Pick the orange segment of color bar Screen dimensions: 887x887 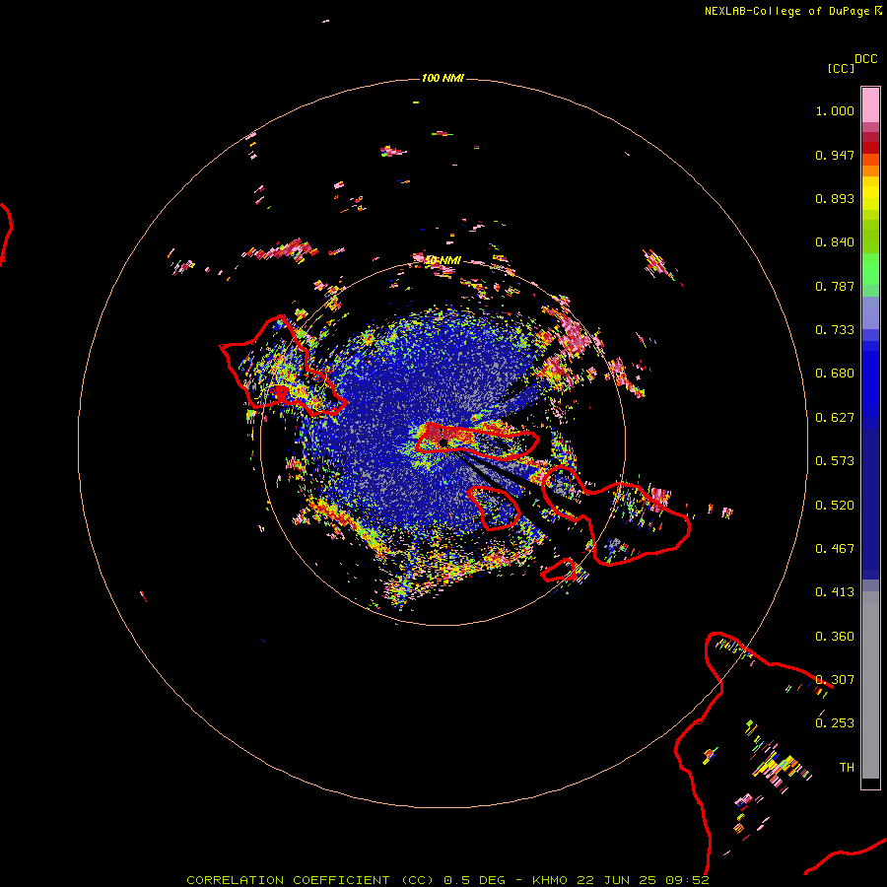[870, 171]
